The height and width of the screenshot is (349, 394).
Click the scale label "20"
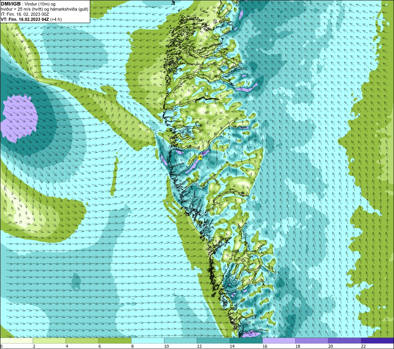pyautogui.click(x=331, y=346)
